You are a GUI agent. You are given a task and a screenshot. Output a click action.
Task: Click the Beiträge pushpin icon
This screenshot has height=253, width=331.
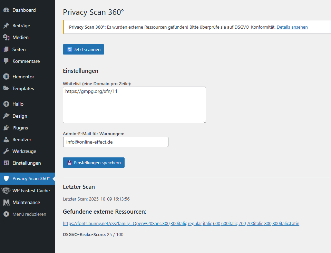6,26
